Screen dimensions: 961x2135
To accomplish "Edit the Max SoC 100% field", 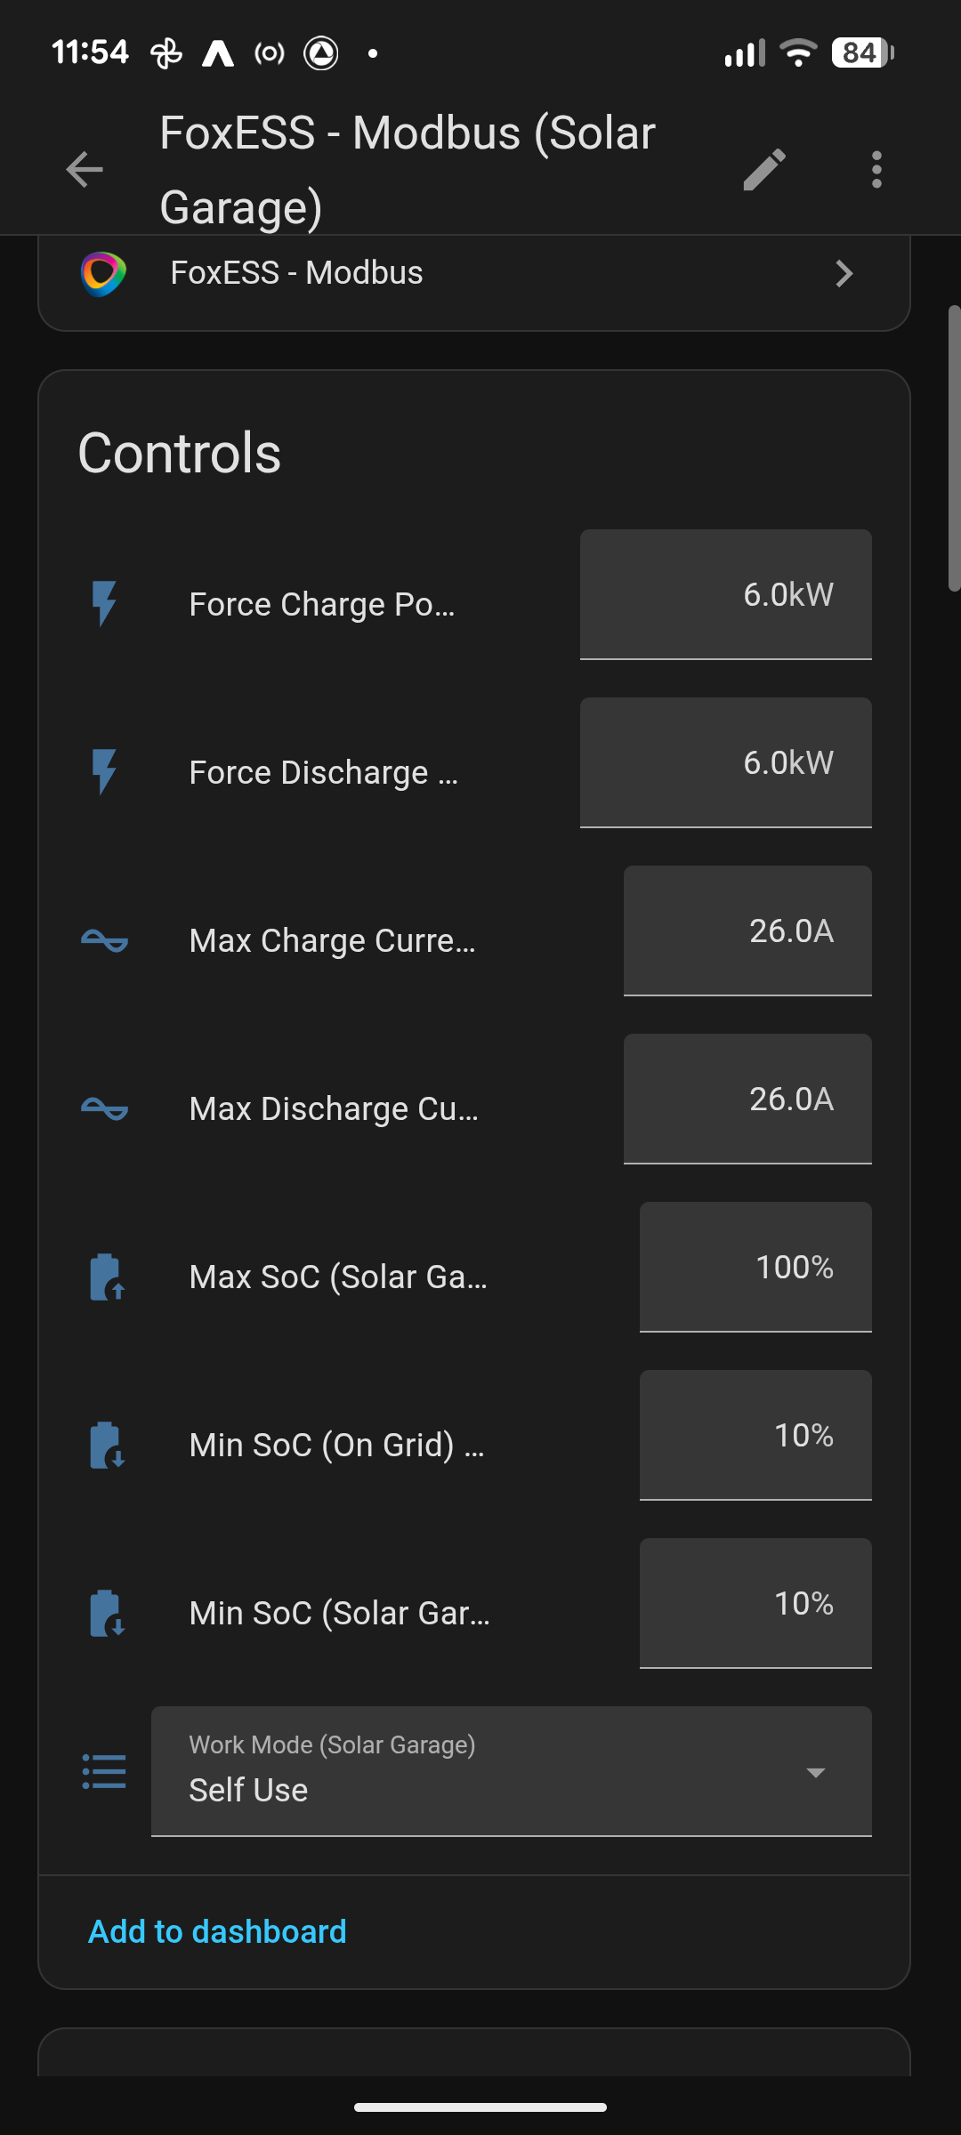I will coord(755,1267).
